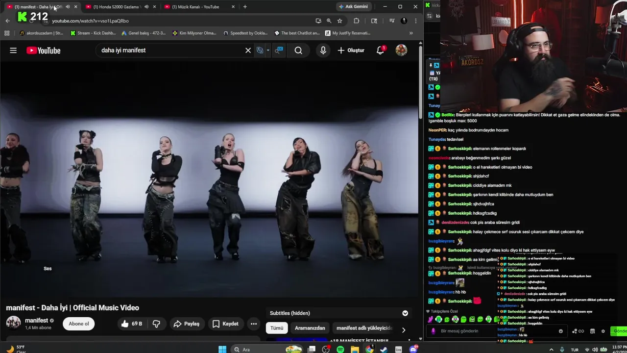Open Spotify from the taskbar
This screenshot has height=353, width=627.
click(x=340, y=350)
